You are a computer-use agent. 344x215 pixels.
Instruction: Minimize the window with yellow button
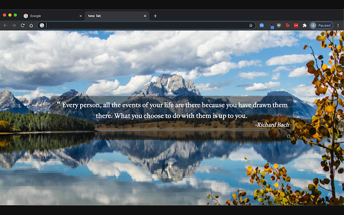coord(10,15)
